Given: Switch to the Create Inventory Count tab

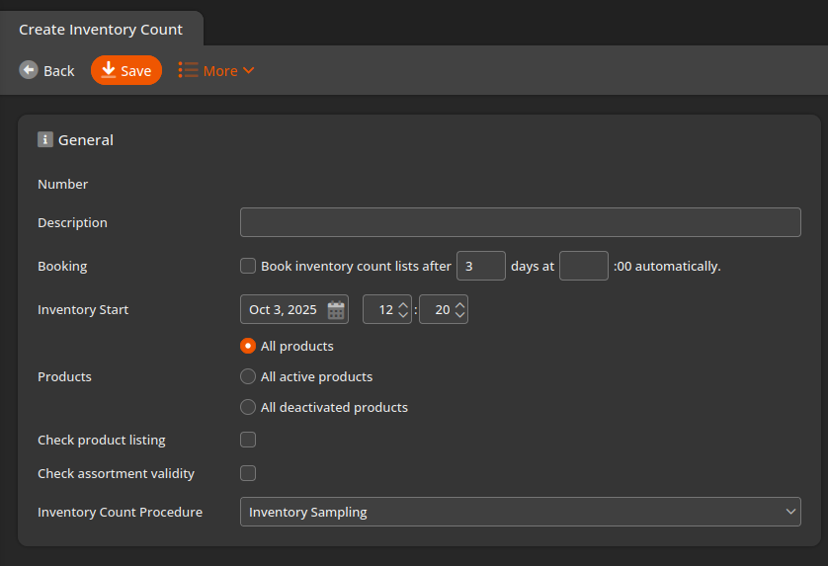Looking at the screenshot, I should [x=101, y=30].
